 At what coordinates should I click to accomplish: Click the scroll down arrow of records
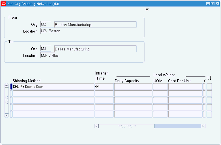pos(6,115)
